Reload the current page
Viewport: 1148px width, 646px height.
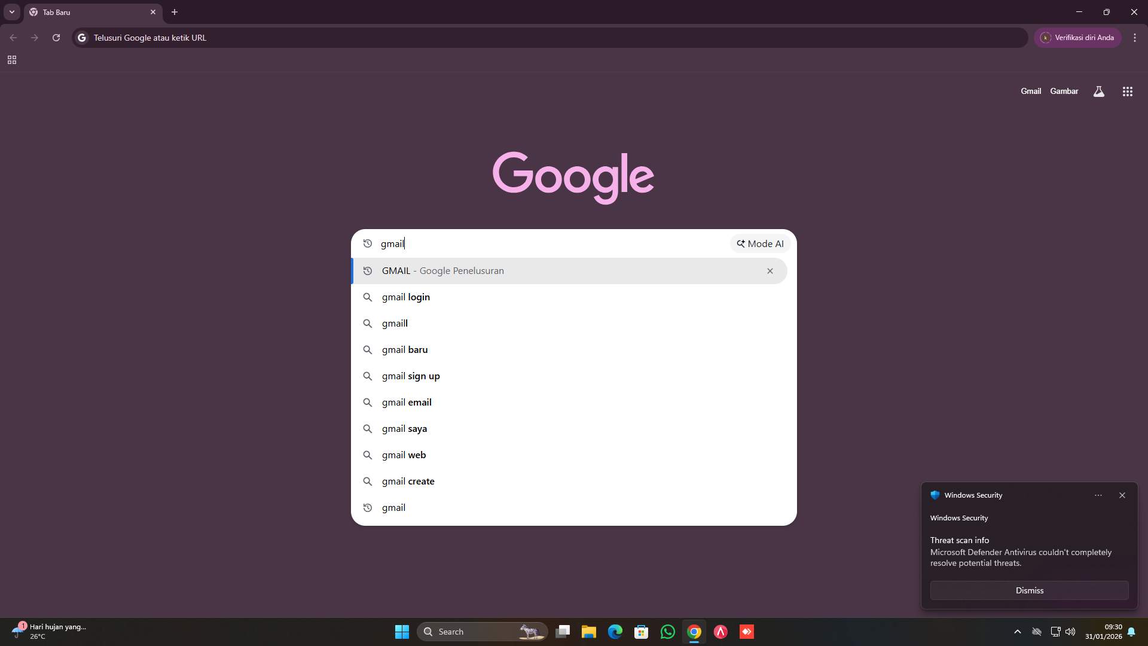(x=56, y=37)
